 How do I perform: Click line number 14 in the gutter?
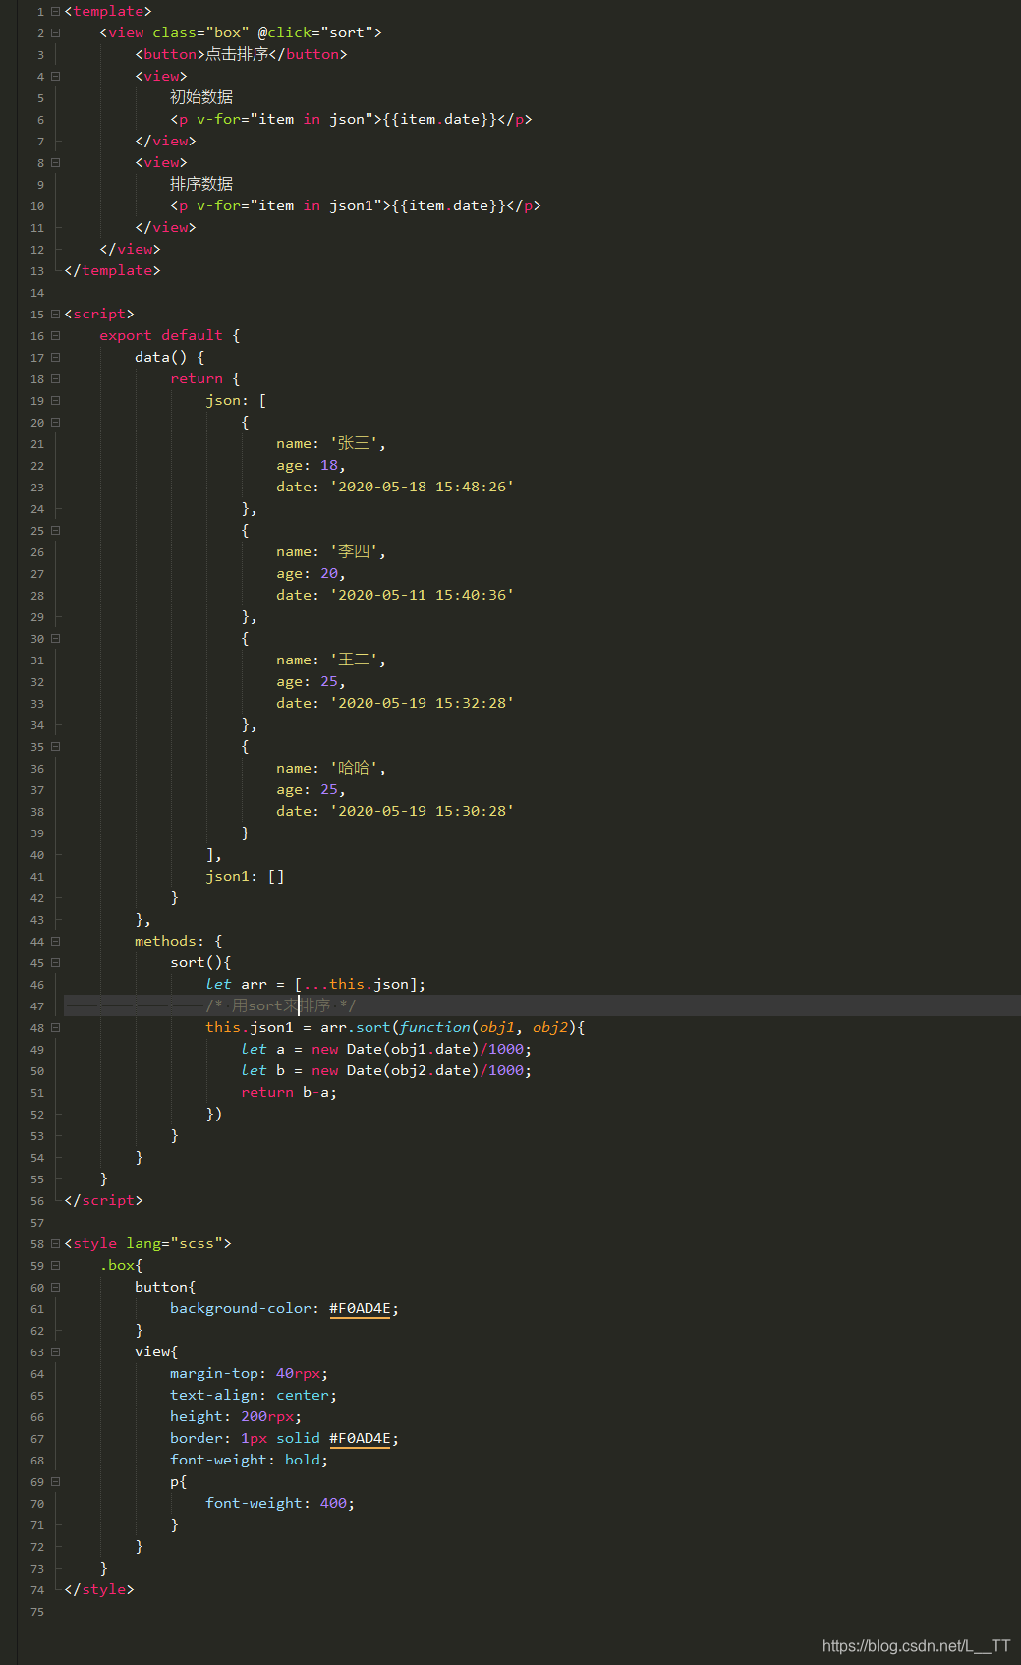click(37, 293)
